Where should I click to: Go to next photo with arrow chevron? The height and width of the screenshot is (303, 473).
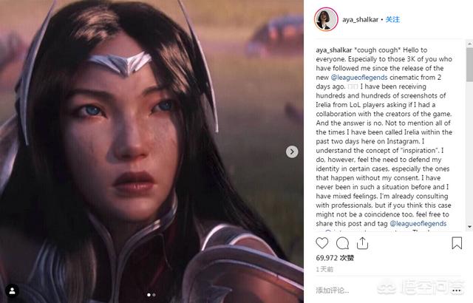point(292,151)
